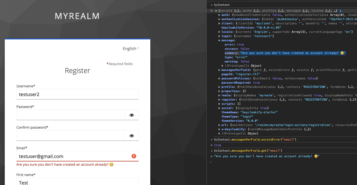Image resolution: width=357 pixels, height=185 pixels.
Task: Toggle Password field visibility eye icon
Action: click(x=132, y=115)
